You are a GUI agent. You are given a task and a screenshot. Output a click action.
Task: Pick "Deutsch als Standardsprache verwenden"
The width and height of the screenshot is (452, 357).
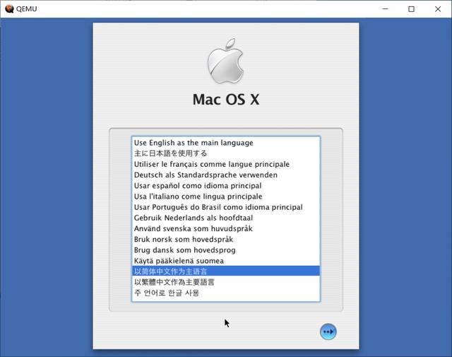pyautogui.click(x=226, y=175)
